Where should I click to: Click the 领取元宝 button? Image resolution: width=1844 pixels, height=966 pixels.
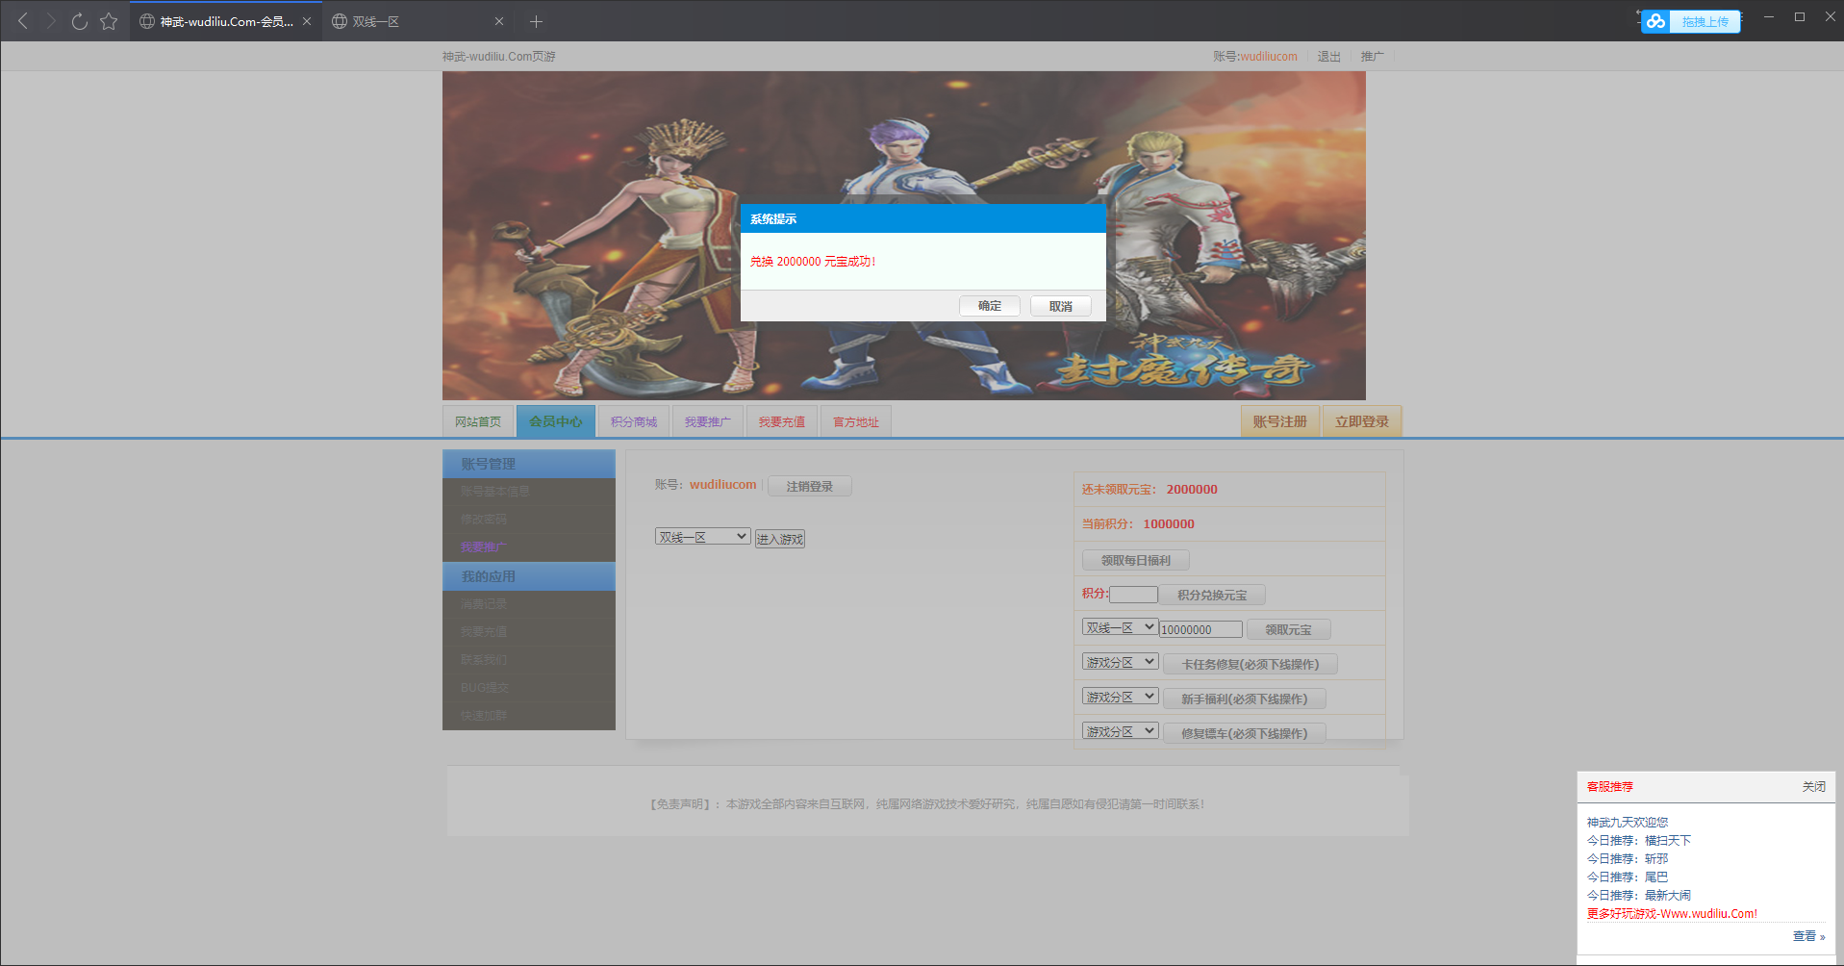(x=1289, y=629)
